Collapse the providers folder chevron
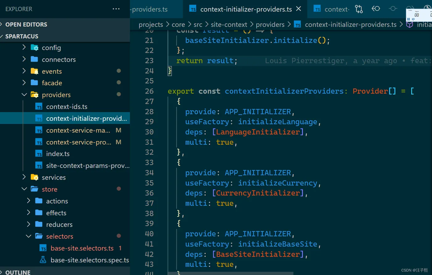The width and height of the screenshot is (432, 275). pyautogui.click(x=24, y=95)
